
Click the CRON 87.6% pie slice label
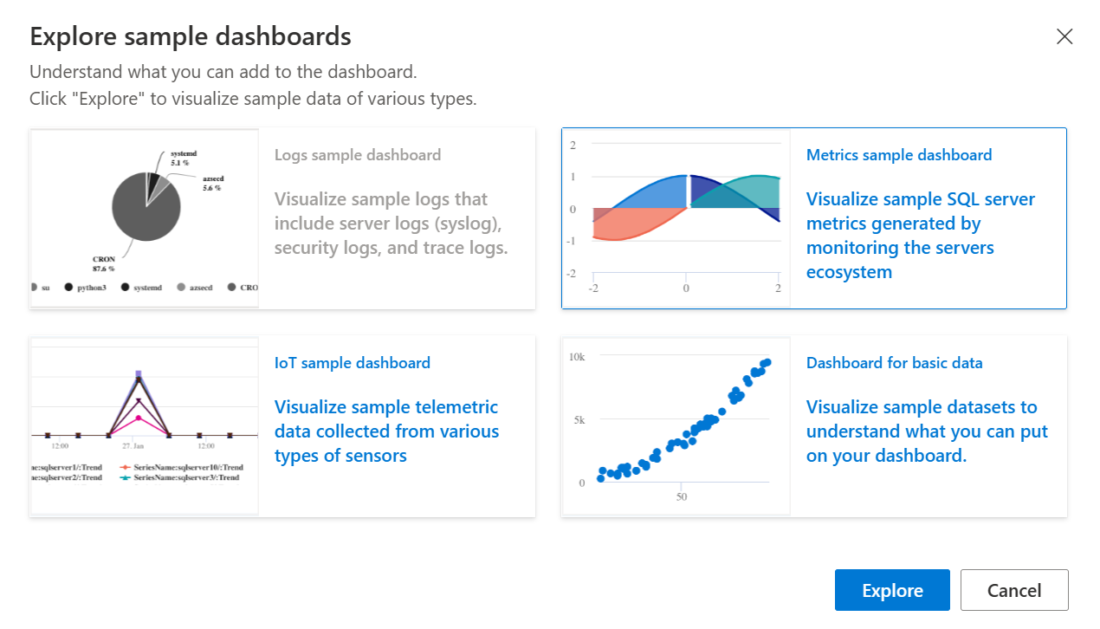104,263
